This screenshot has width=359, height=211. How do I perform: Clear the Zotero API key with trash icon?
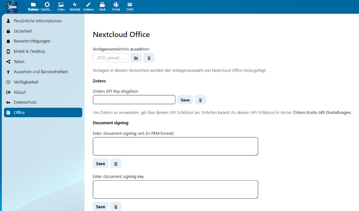[x=200, y=100]
